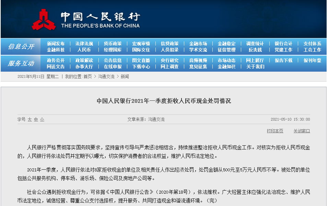Open 反洗钱 page

tap(255, 50)
